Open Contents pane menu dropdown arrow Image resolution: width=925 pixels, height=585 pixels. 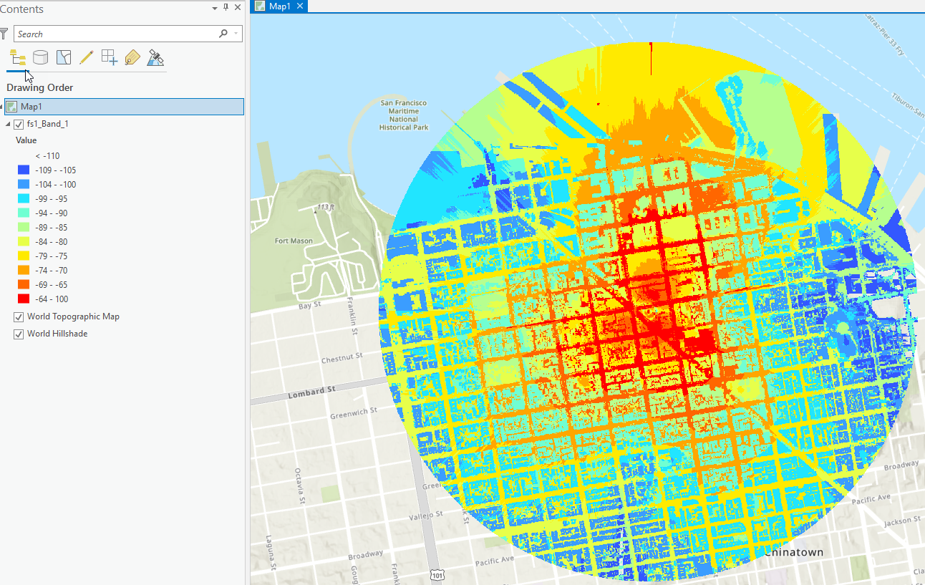[x=215, y=9]
